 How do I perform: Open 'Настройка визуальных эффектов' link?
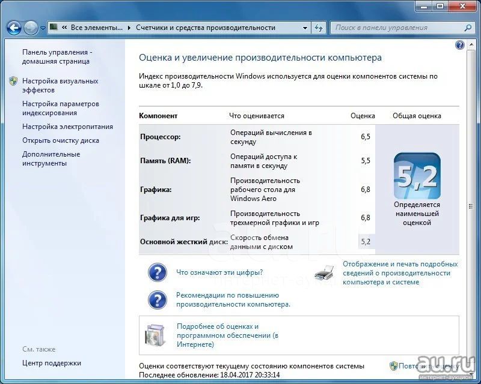click(x=60, y=85)
